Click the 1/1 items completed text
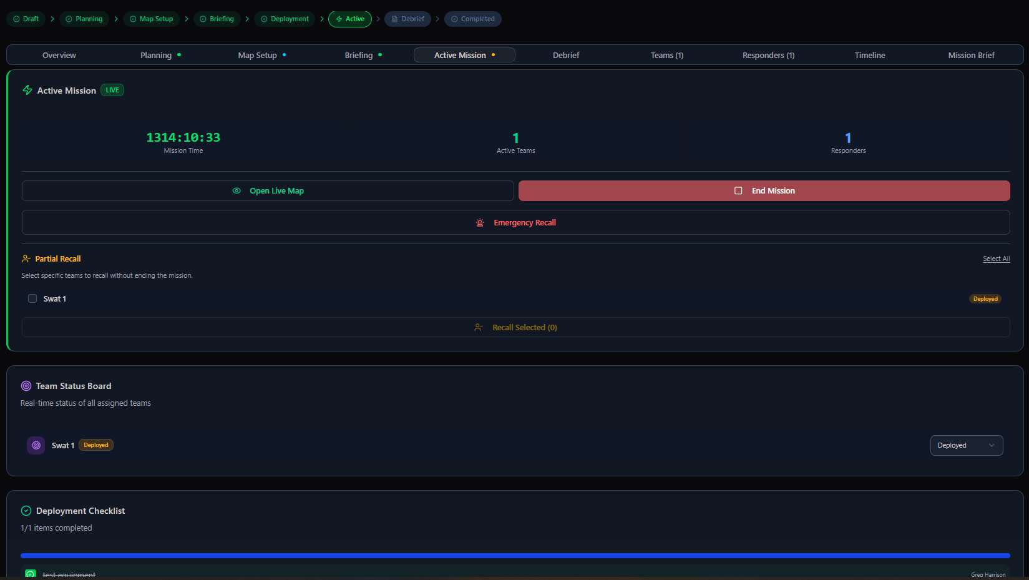Screen dimensions: 1029x580 coord(56,528)
